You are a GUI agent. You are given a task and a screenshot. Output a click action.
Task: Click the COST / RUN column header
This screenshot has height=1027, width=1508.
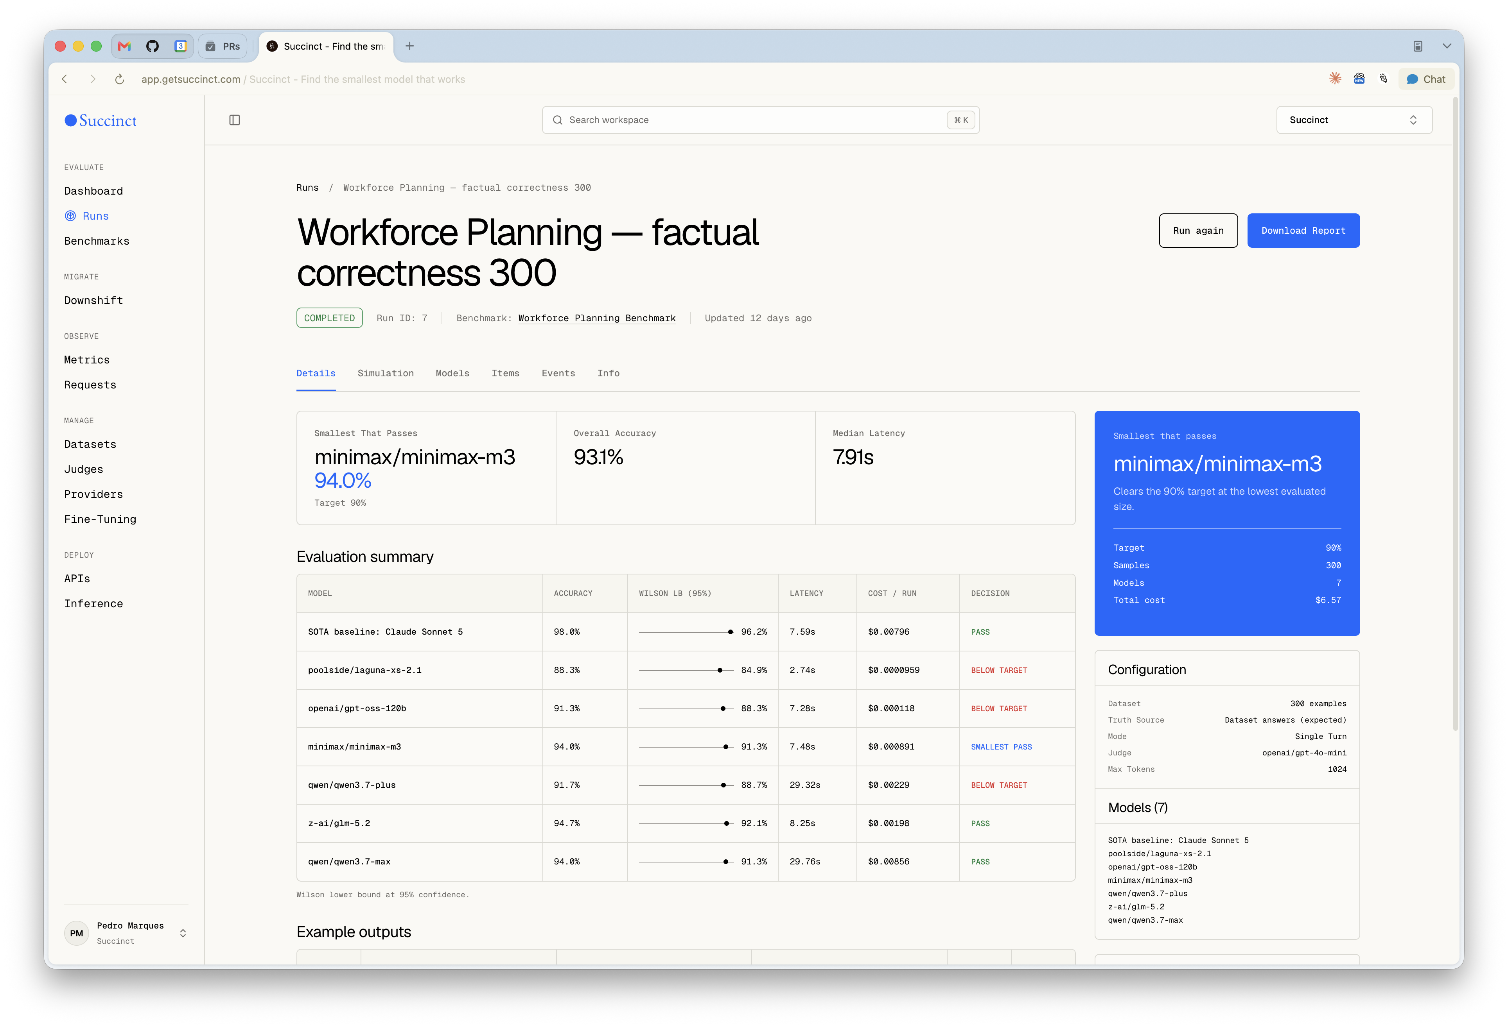point(892,592)
